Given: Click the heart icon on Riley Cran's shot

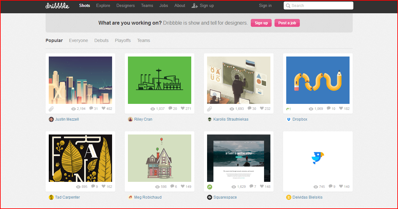Looking at the screenshot, I should coord(183,109).
